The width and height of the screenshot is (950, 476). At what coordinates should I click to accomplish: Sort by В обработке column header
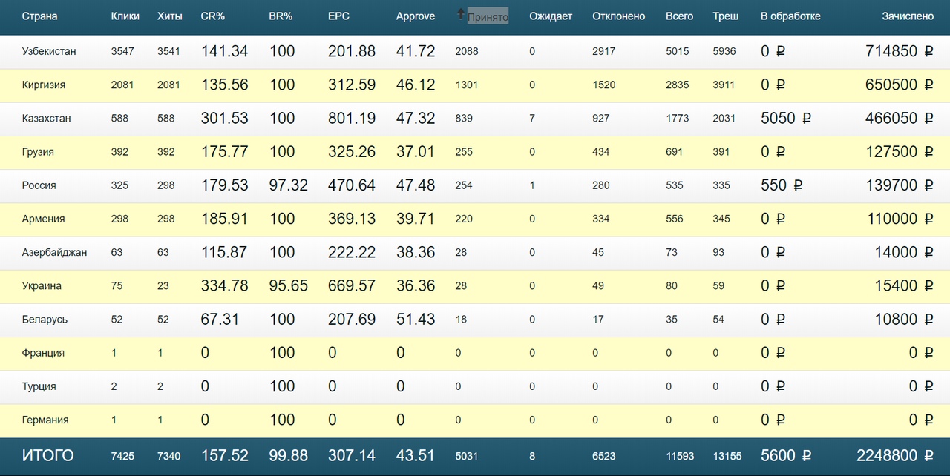[790, 16]
